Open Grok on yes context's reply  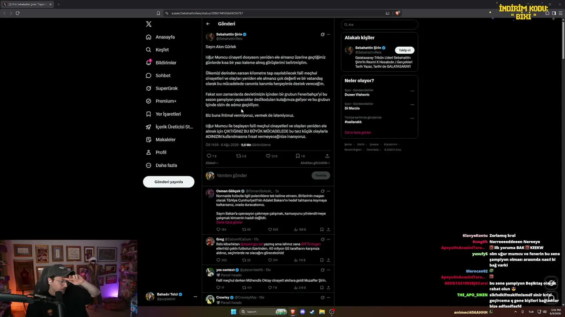323,270
